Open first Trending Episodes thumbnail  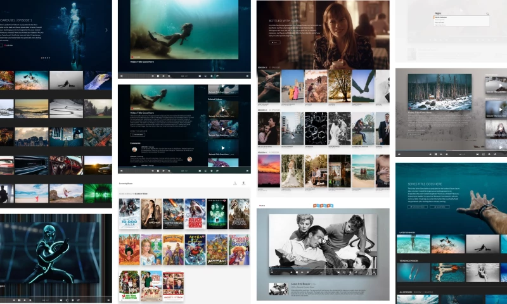tap(413, 272)
